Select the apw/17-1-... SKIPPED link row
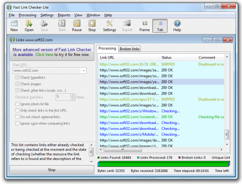 [x=161, y=99]
